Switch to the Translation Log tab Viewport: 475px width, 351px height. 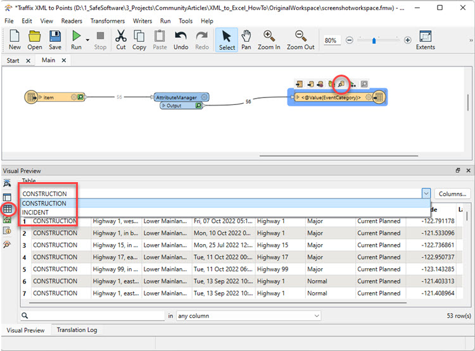pos(77,330)
